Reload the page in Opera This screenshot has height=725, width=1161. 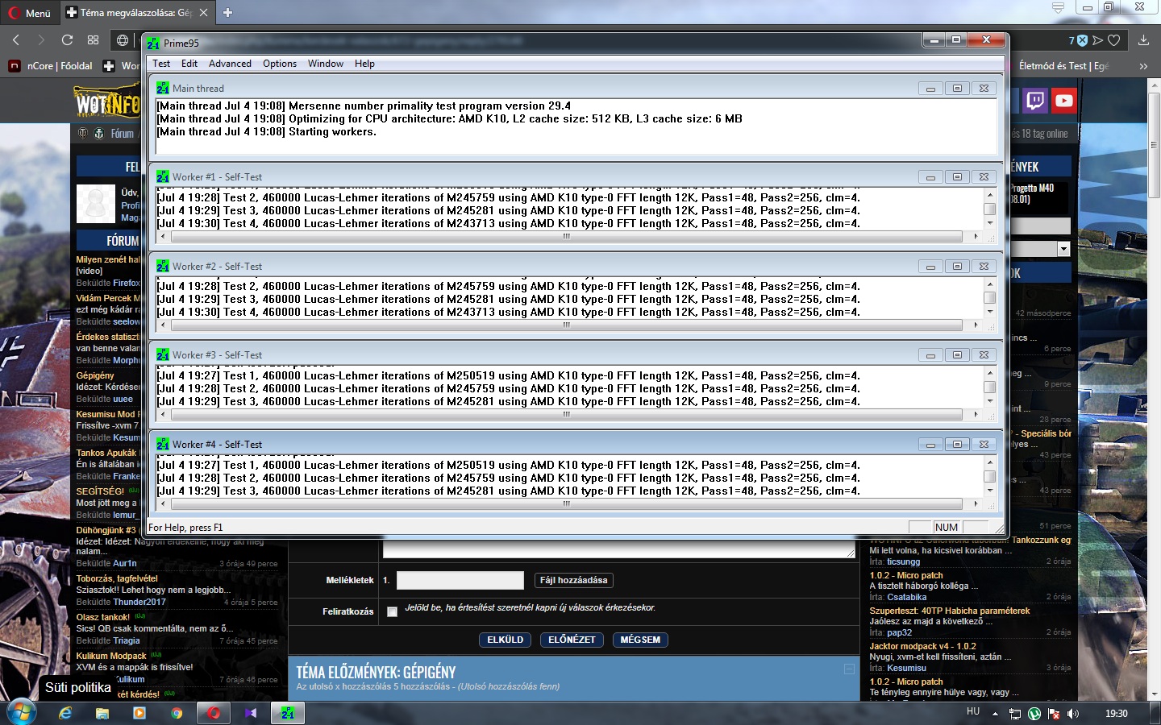pos(67,39)
